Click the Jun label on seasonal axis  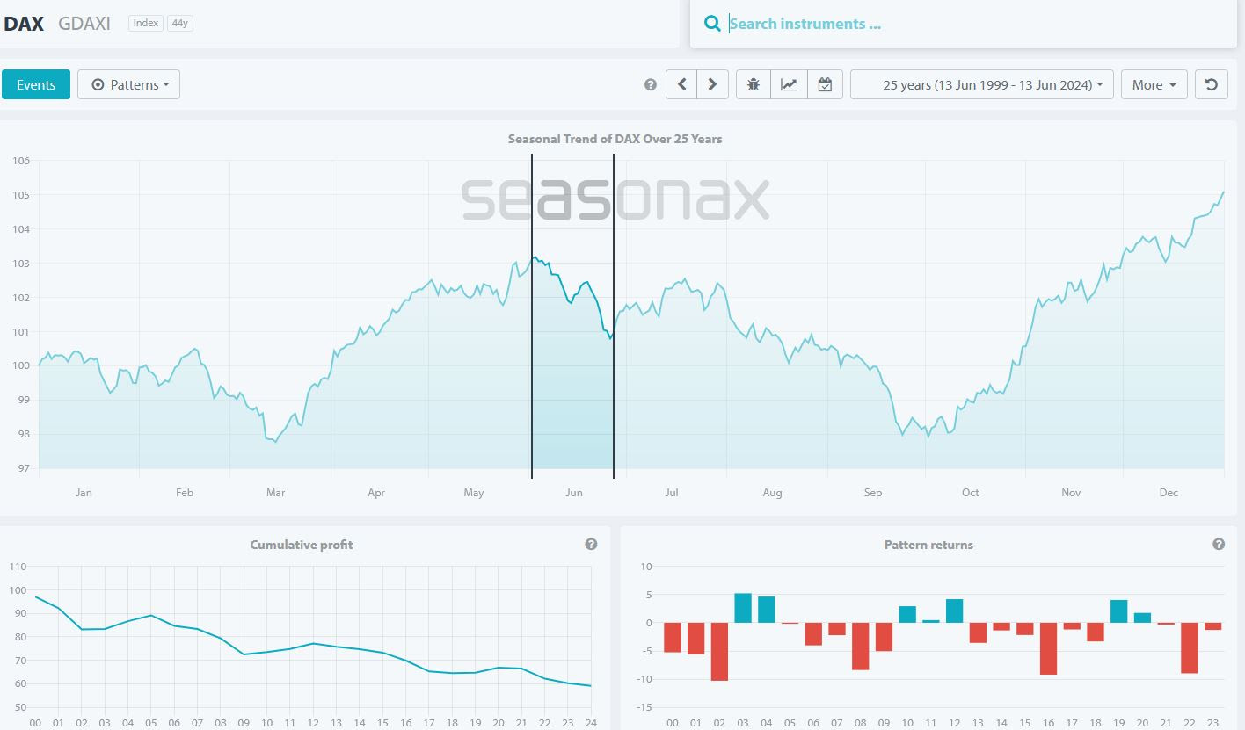pyautogui.click(x=574, y=493)
